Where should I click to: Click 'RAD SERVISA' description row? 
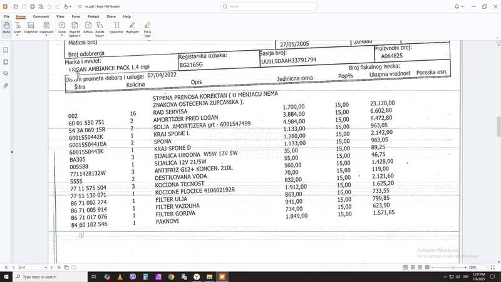coord(170,112)
